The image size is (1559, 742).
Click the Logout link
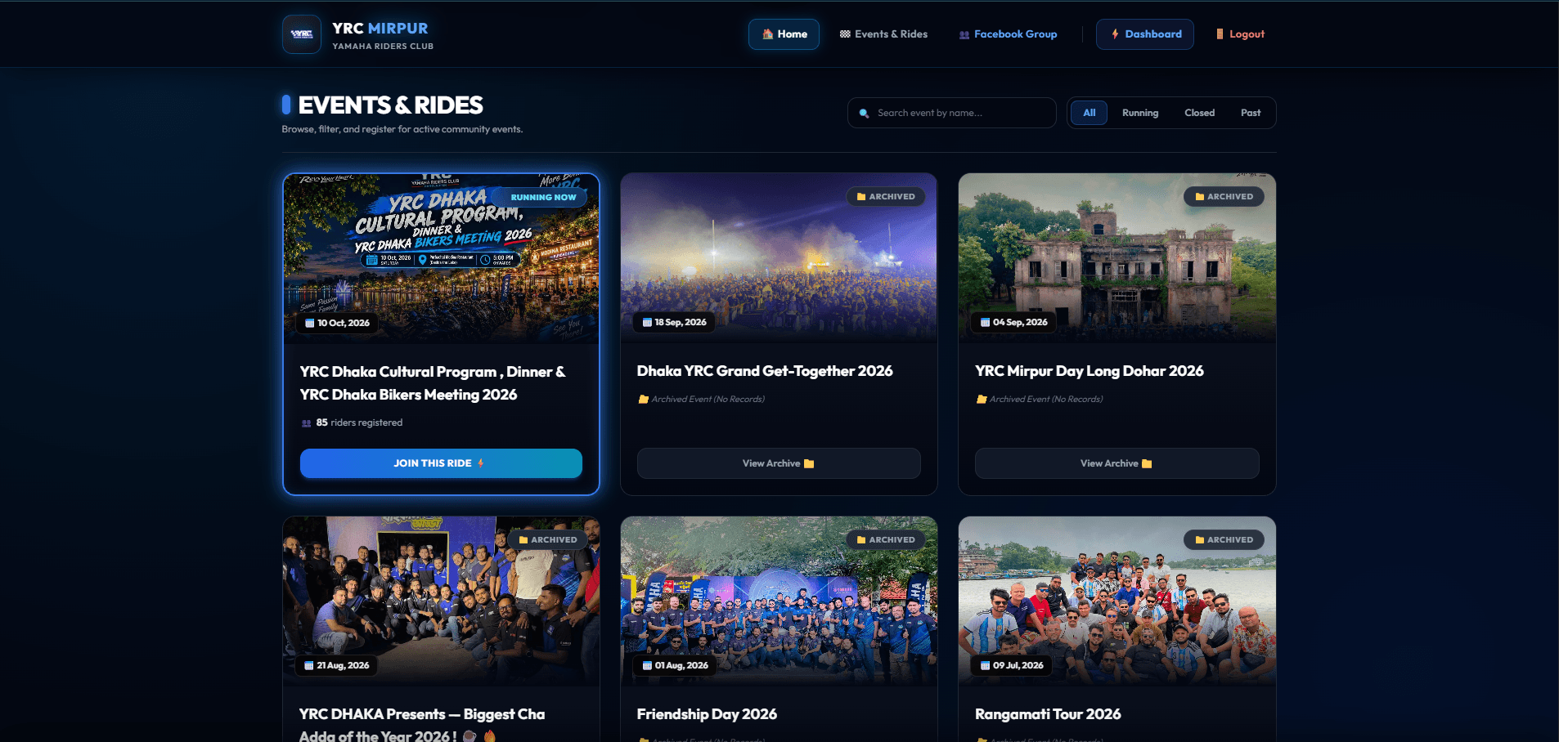(x=1241, y=34)
